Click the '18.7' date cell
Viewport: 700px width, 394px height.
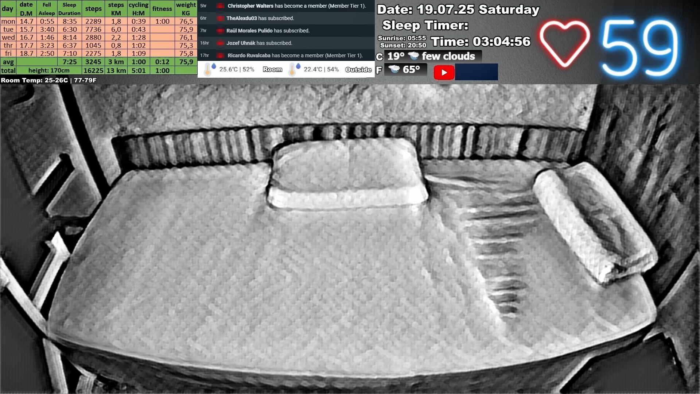coord(26,53)
